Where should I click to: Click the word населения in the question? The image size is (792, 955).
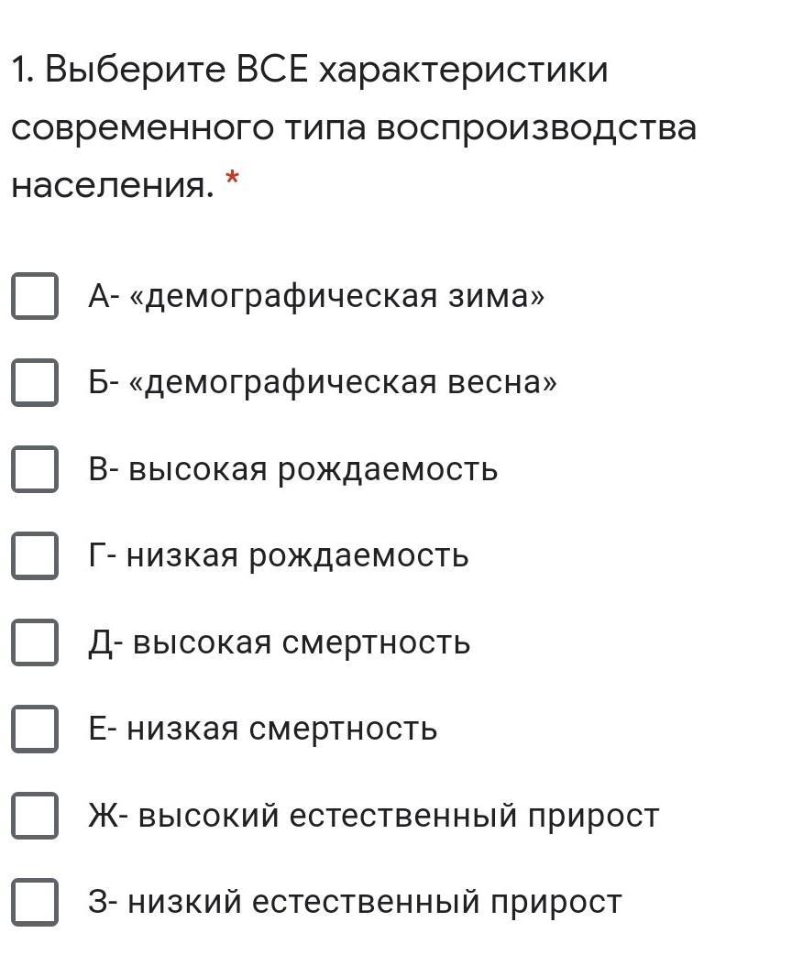point(114,184)
